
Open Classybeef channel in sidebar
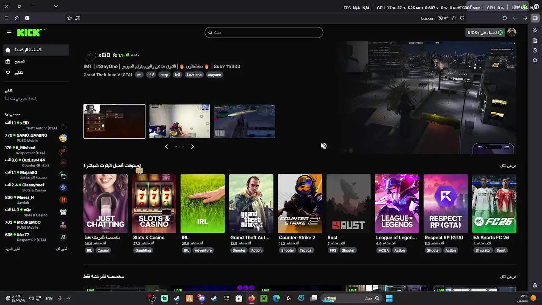36,188
